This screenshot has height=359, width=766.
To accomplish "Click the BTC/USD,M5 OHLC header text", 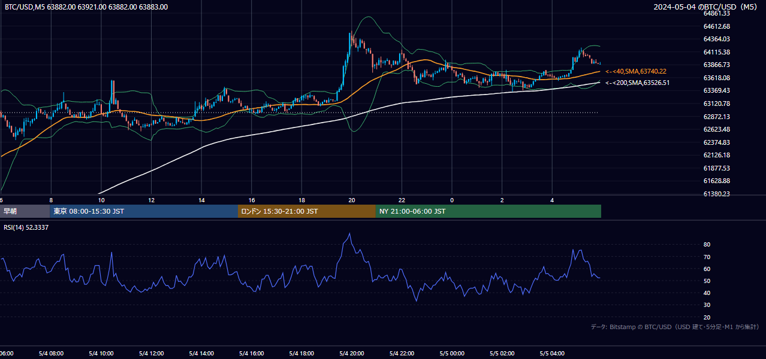I will 86,7.
